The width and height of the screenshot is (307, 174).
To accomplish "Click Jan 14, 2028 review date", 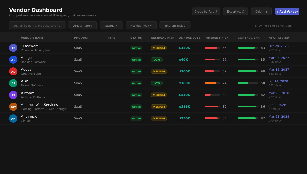I will [278, 81].
